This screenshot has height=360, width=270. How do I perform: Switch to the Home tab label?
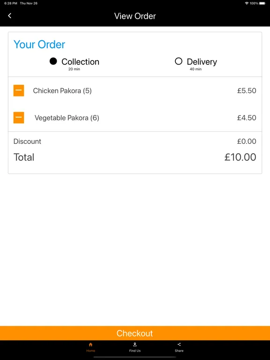point(90,351)
